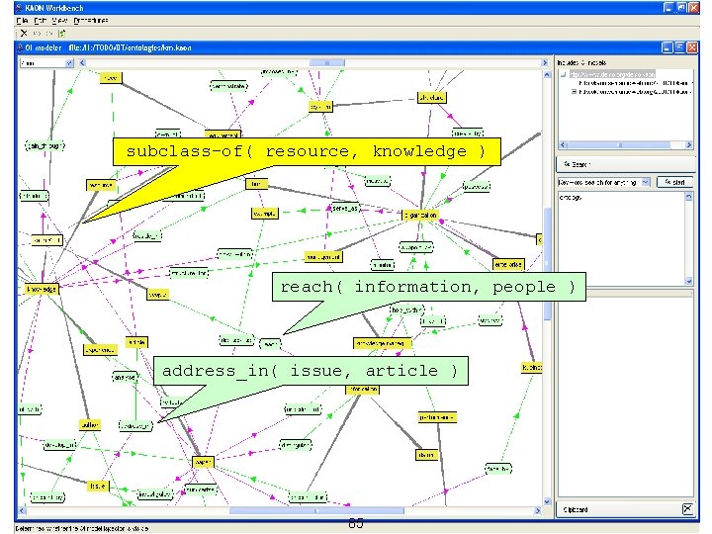Expand the second included model tree entry
This screenshot has height=534, width=712.
[x=574, y=92]
